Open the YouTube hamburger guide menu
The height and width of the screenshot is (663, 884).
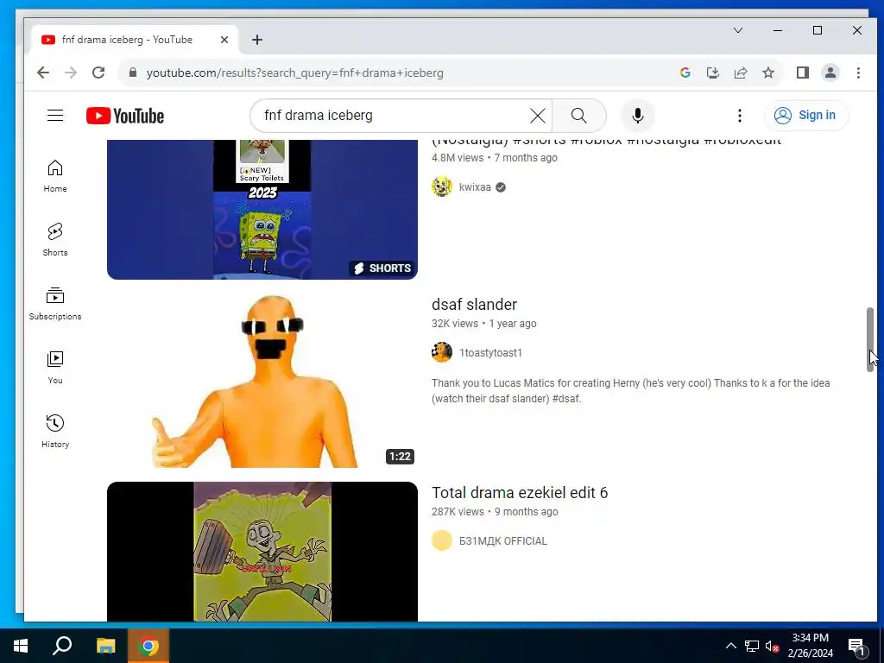(55, 116)
